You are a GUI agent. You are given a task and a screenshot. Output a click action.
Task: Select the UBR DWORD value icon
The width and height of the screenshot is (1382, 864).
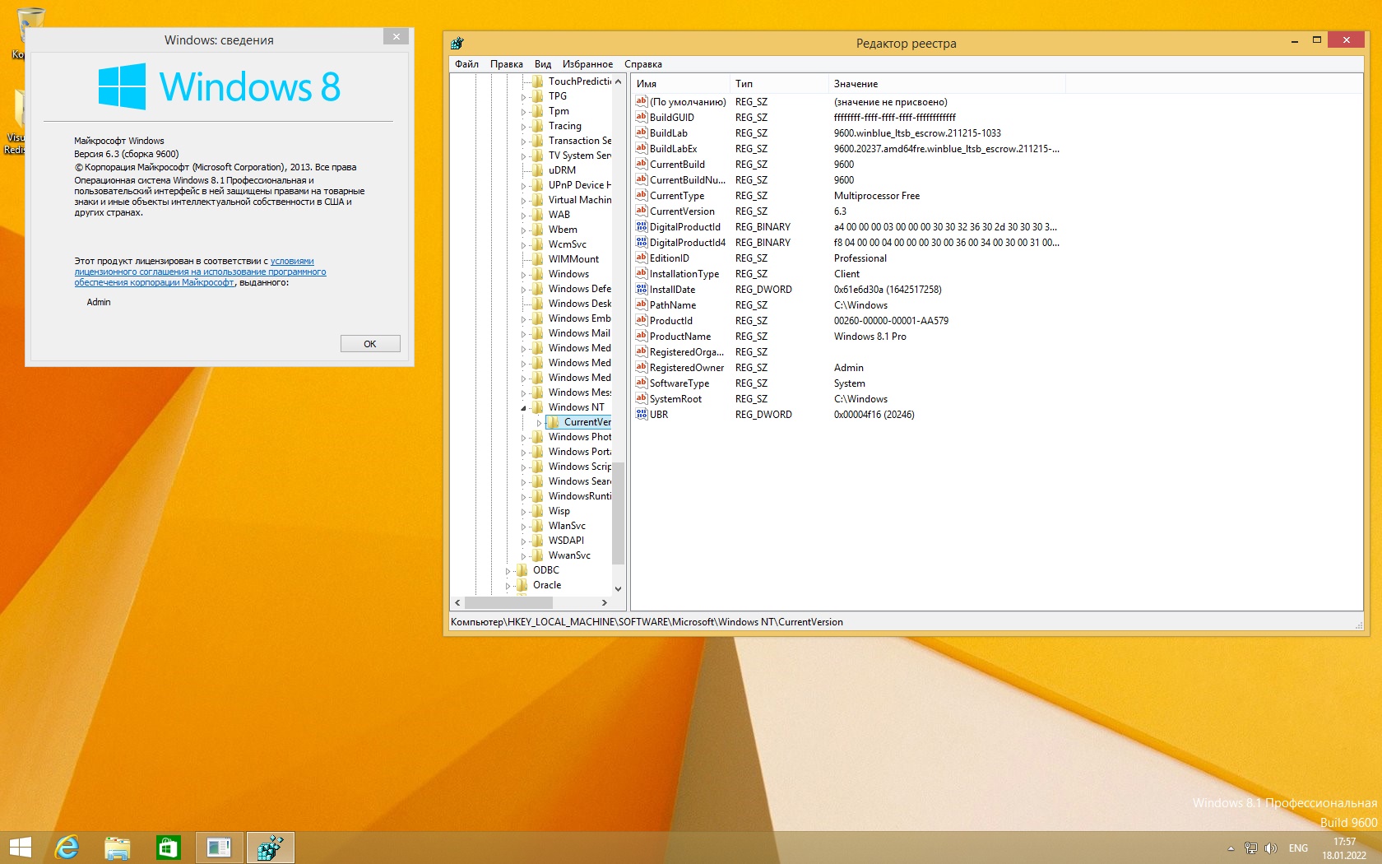[x=642, y=414]
